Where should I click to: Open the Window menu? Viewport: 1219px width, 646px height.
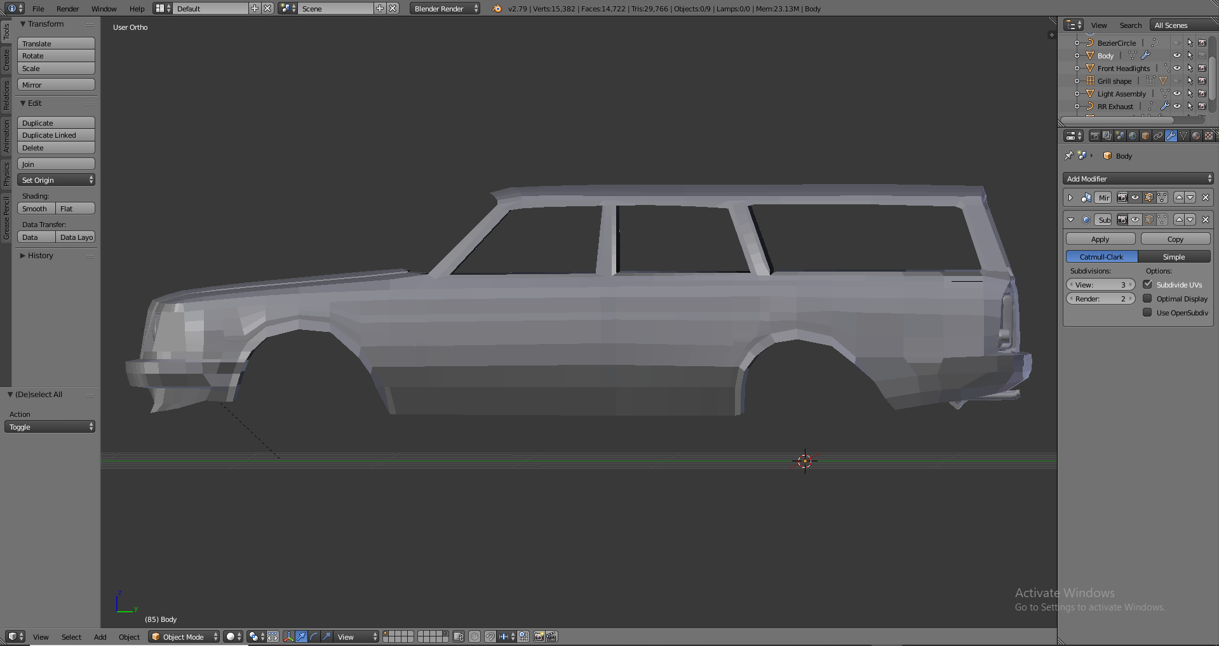104,9
